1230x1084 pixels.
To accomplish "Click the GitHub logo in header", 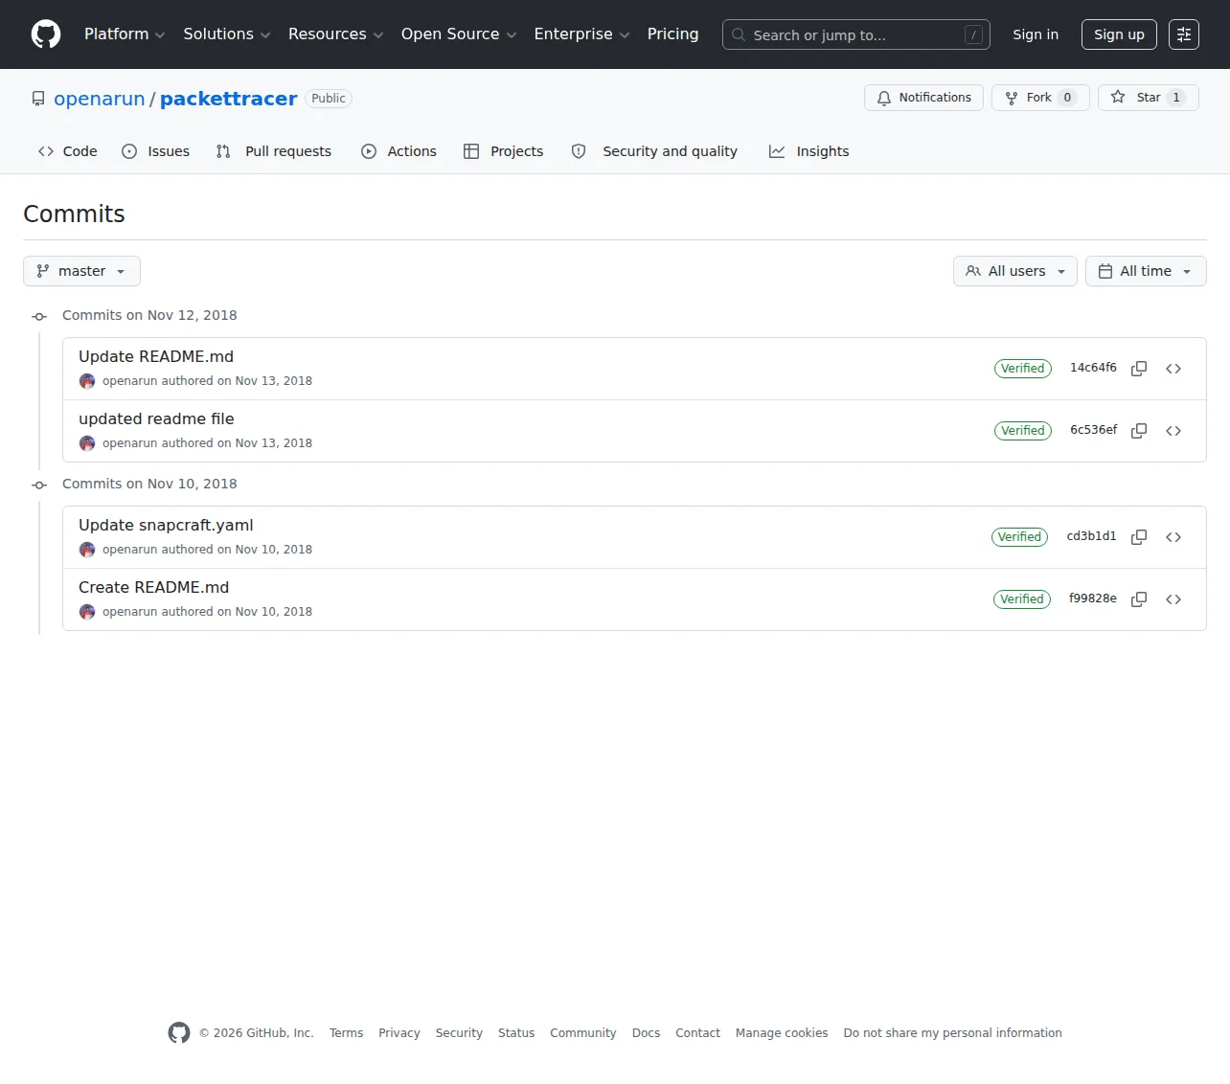I will (46, 34).
